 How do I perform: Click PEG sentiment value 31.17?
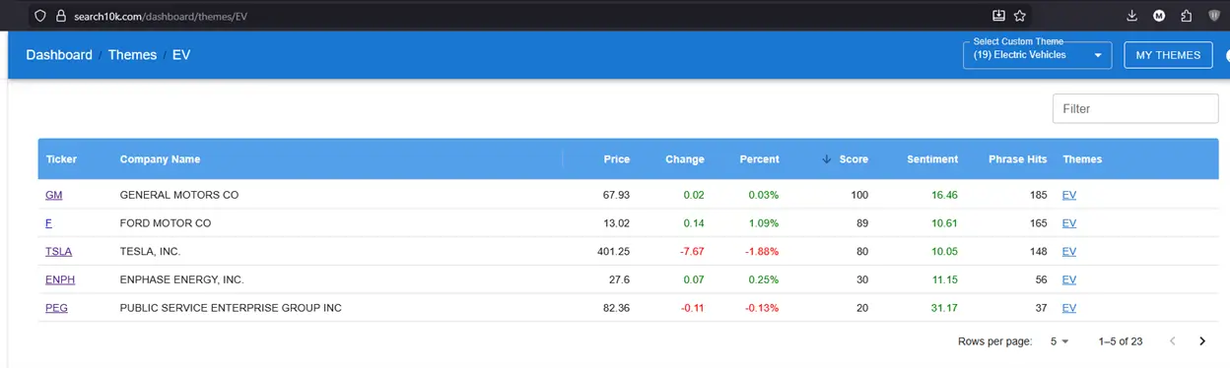pyautogui.click(x=944, y=308)
